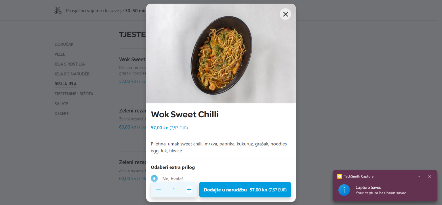
Task: Open the DORUČAK menu category
Action: pyautogui.click(x=64, y=44)
